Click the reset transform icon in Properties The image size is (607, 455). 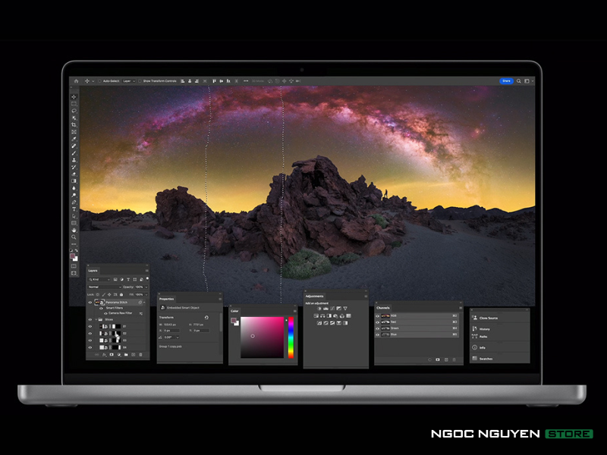coord(206,318)
